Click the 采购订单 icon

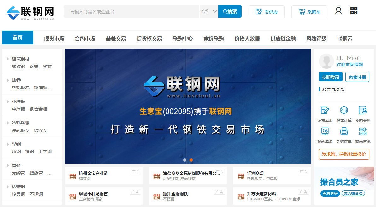(x=344, y=131)
